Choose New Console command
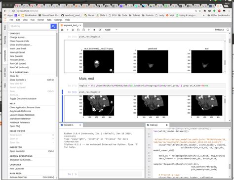 click(16, 56)
